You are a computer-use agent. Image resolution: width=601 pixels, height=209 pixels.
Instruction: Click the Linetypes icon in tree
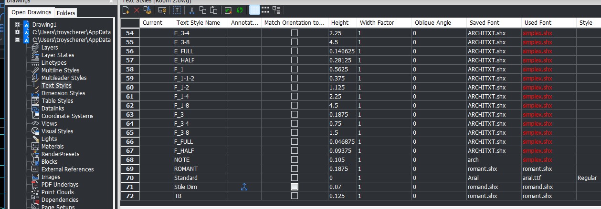tap(35, 62)
